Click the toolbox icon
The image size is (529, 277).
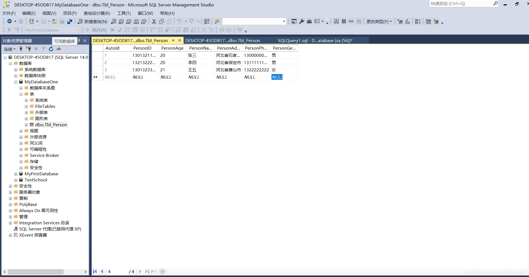pos(309,21)
